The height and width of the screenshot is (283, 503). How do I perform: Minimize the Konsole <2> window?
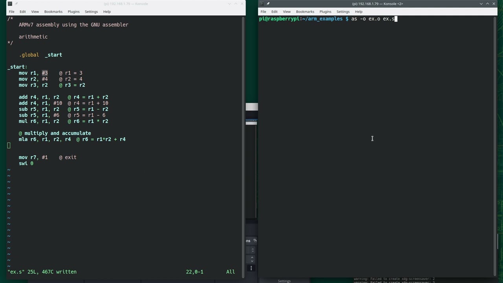(x=481, y=4)
